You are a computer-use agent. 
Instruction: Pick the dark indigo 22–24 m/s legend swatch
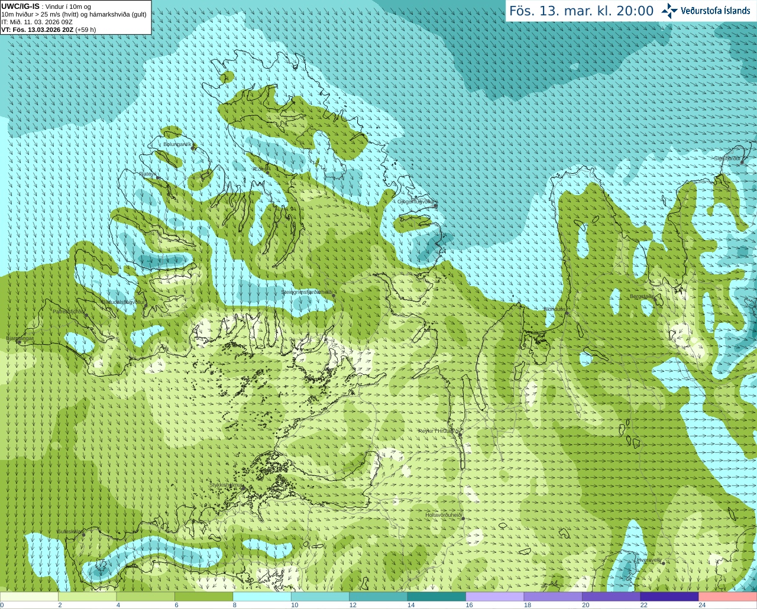point(669,597)
